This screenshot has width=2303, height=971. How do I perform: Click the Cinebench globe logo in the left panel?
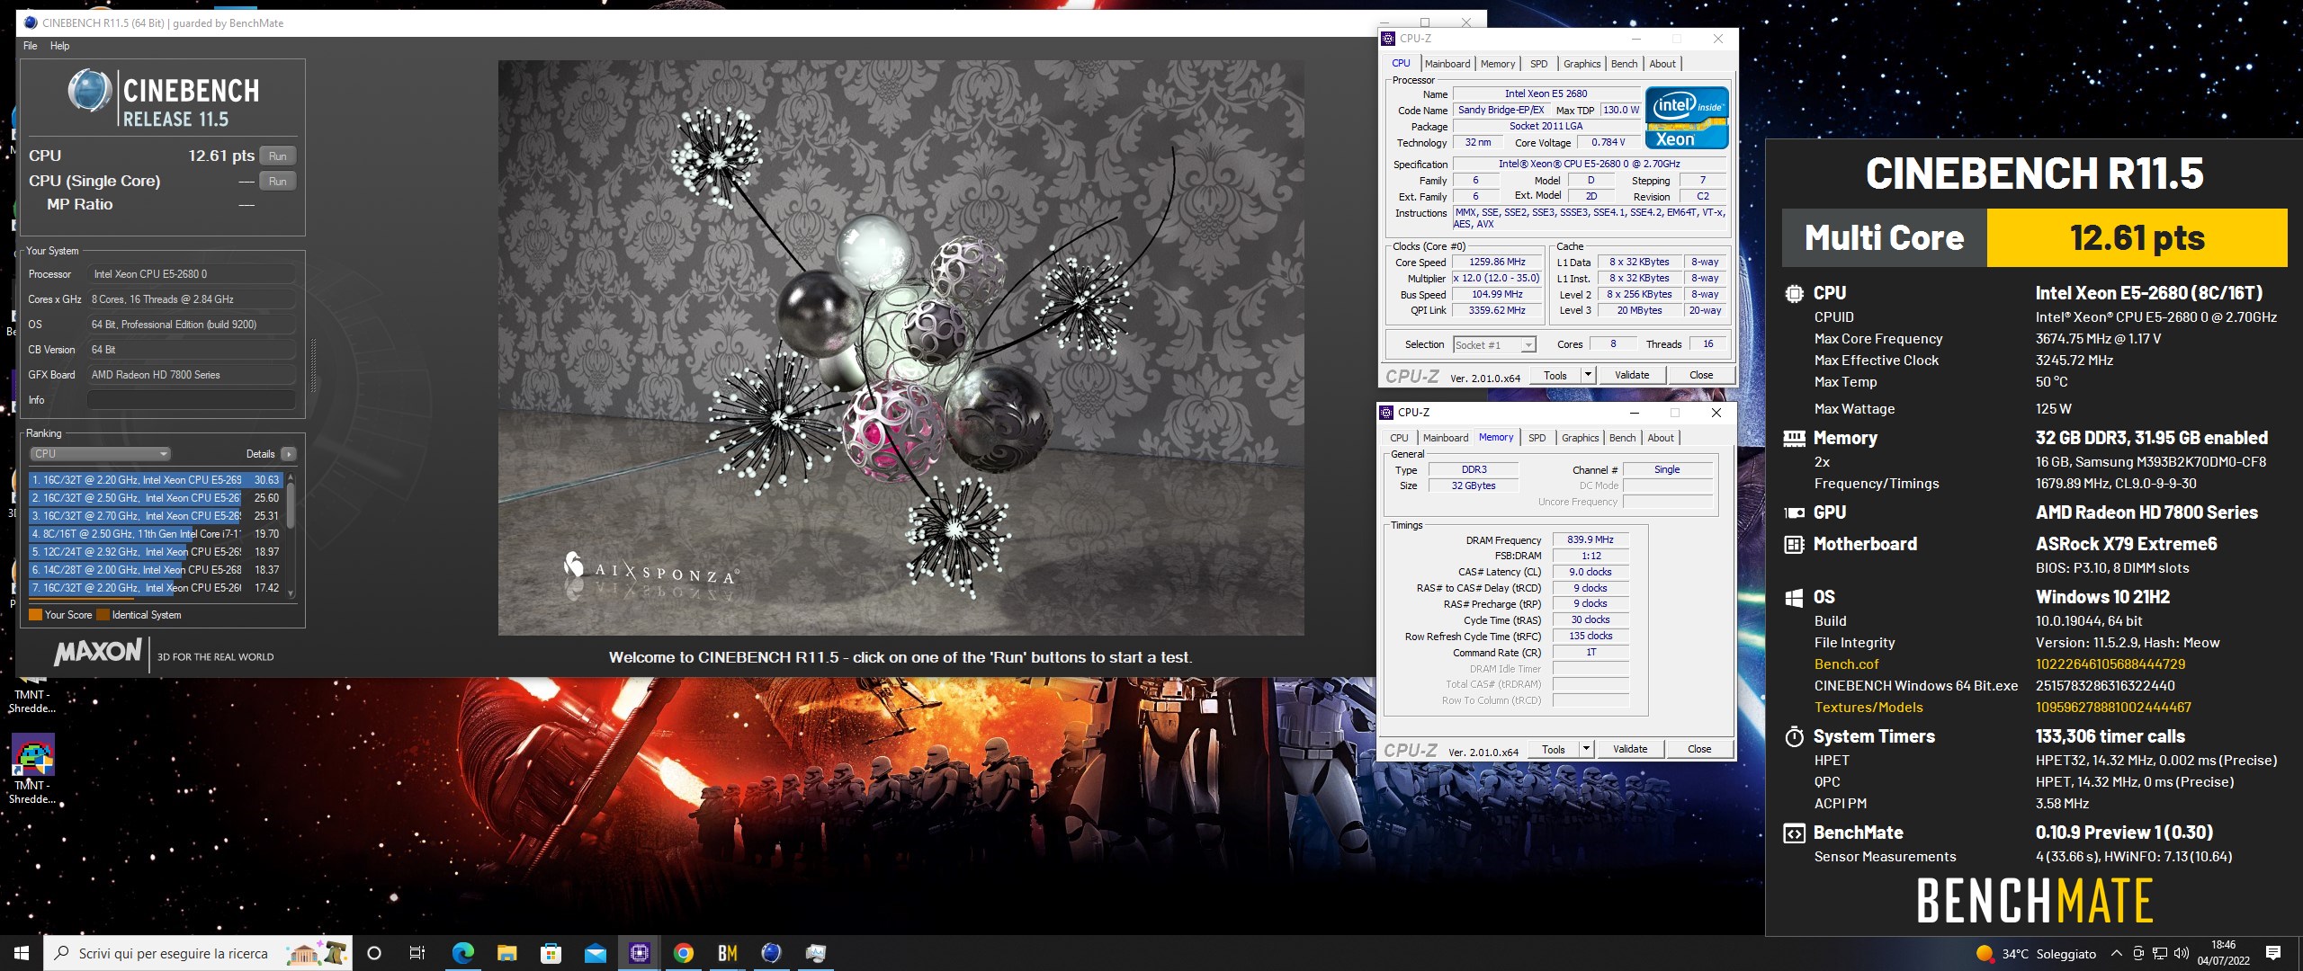(90, 92)
